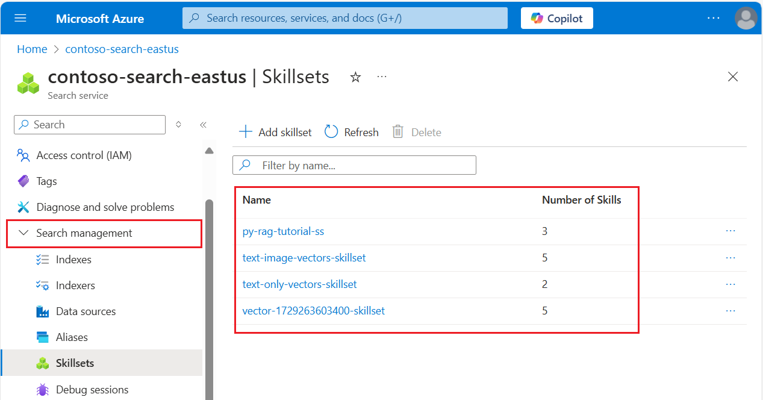The width and height of the screenshot is (763, 400).
Task: Open Indexes in the sidebar
Action: 73,260
